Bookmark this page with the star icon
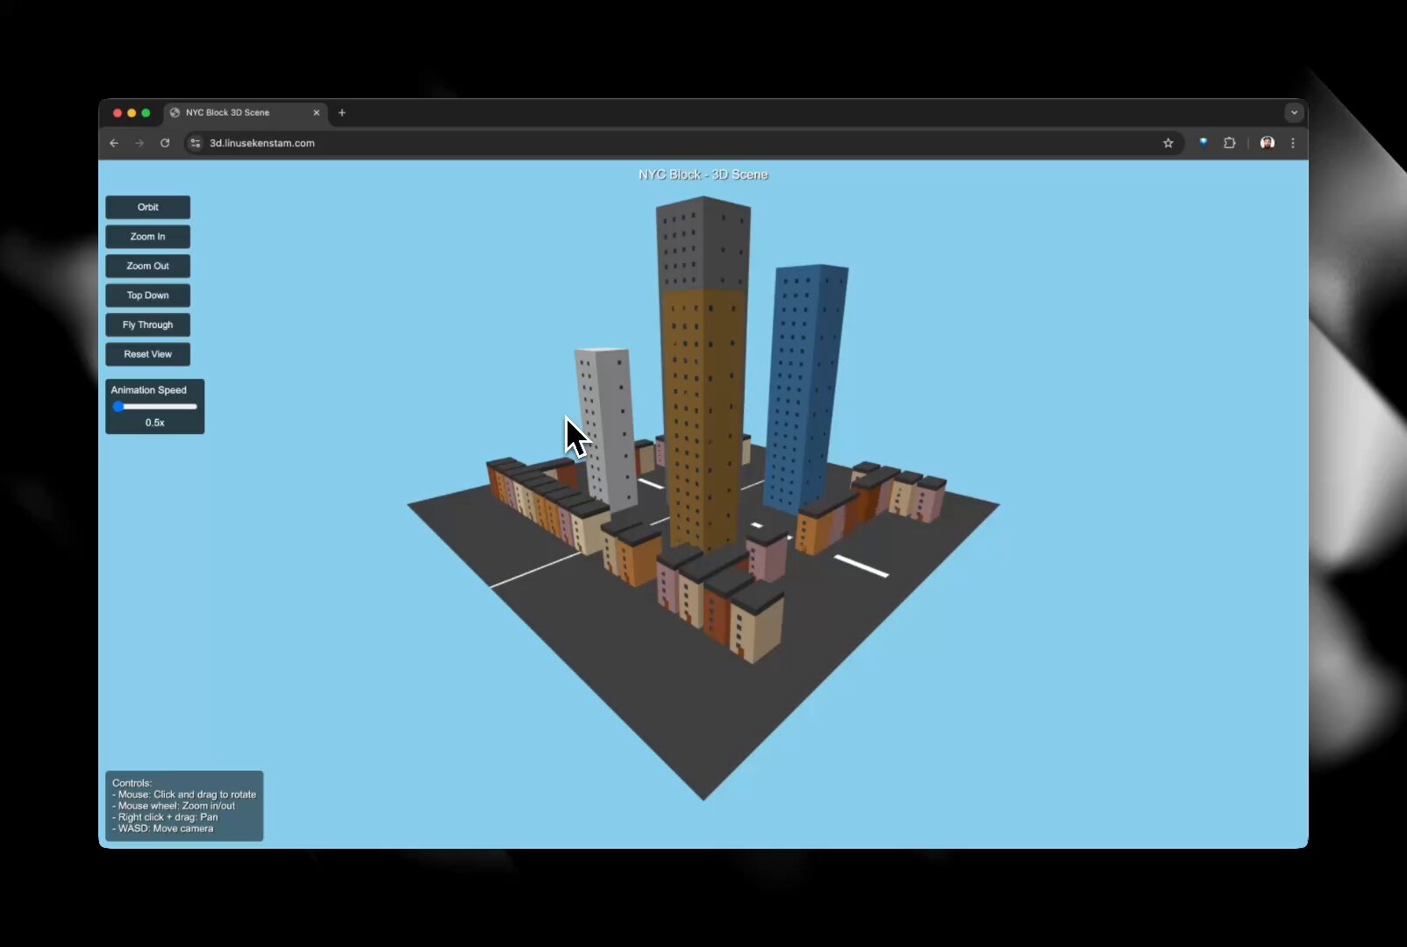The image size is (1407, 947). coord(1168,143)
